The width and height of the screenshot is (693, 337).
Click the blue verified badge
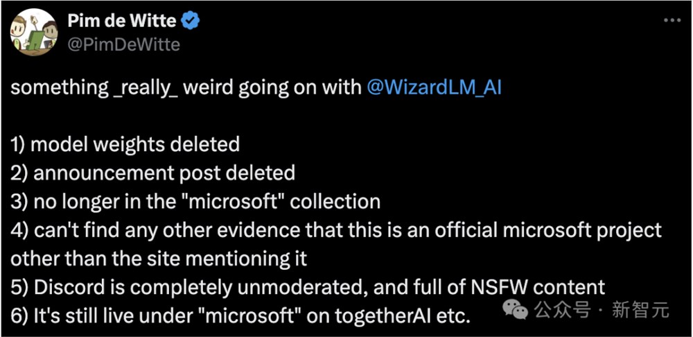[191, 21]
